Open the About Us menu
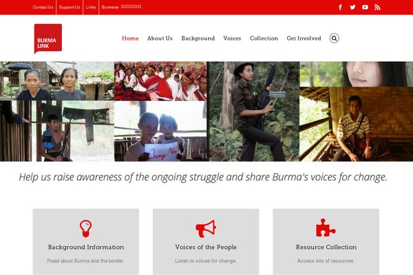The image size is (413, 275). (160, 38)
